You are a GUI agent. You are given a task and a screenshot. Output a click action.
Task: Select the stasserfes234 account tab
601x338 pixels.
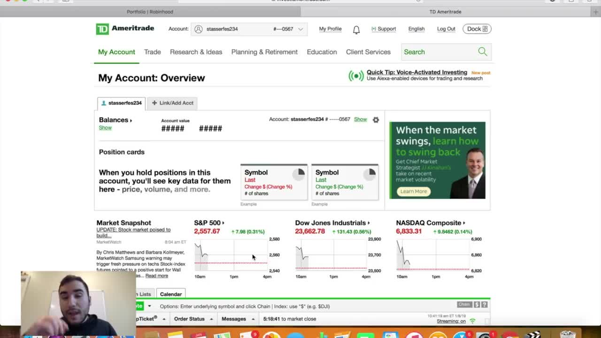point(122,103)
